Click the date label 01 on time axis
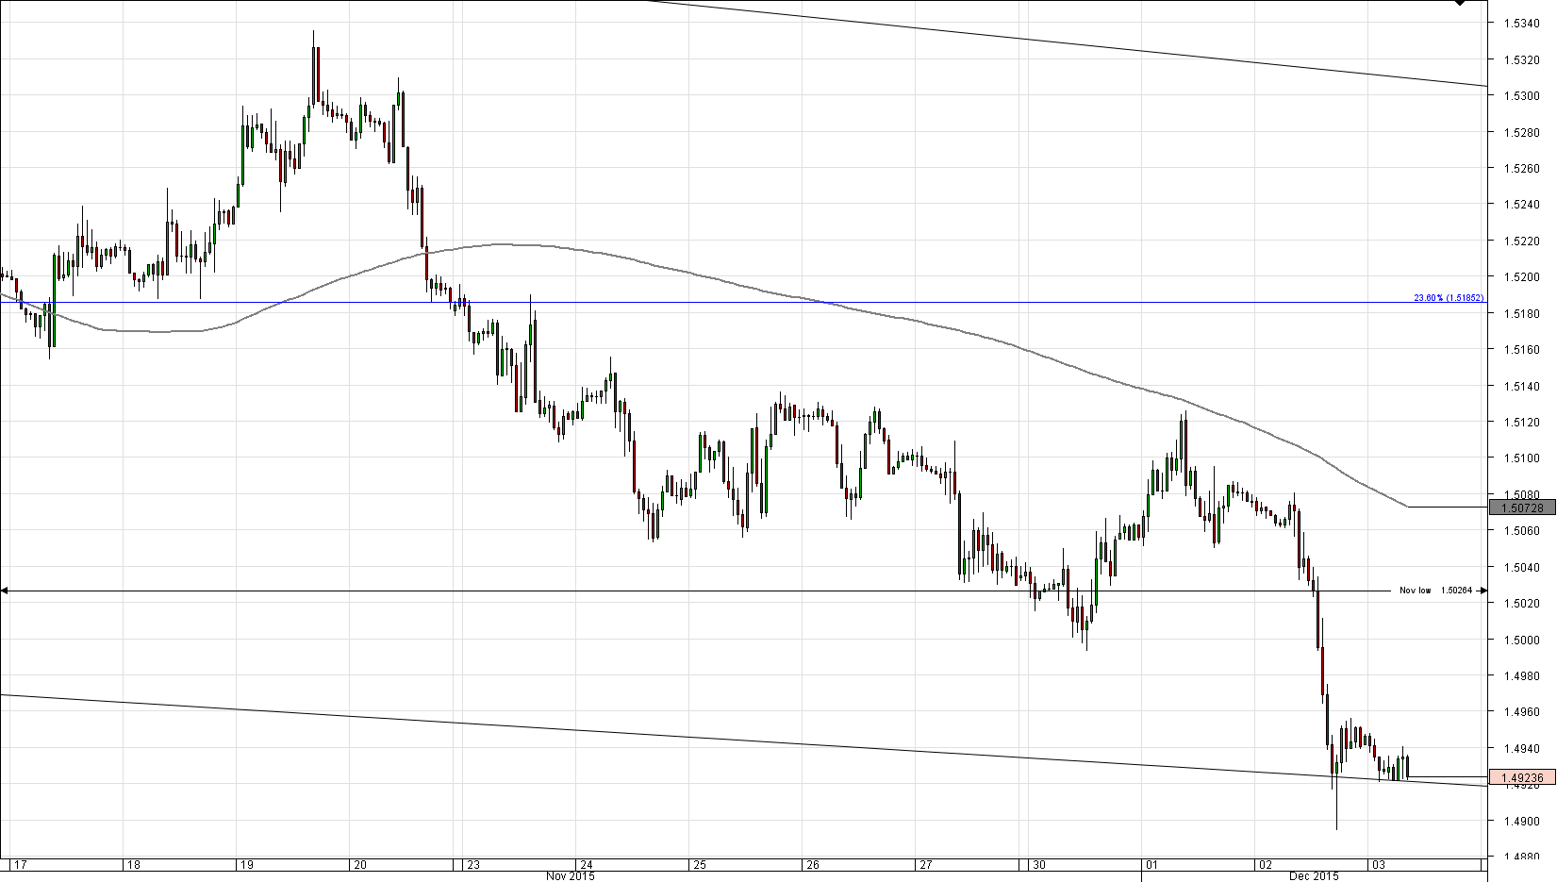 [x=1151, y=864]
